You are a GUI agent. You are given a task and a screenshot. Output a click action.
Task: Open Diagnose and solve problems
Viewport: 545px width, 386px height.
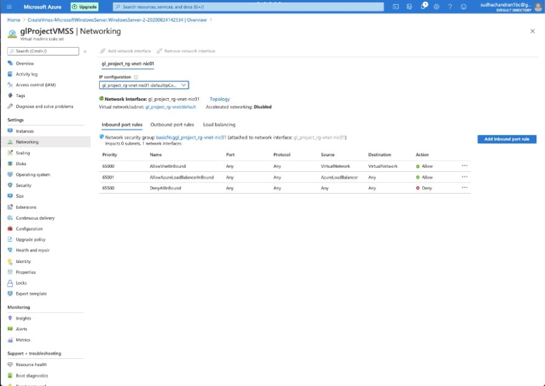(45, 106)
